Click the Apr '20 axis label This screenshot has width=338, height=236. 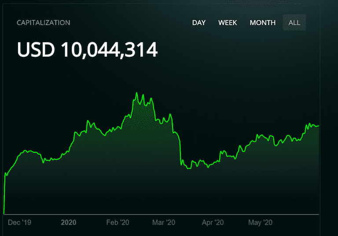point(213,222)
